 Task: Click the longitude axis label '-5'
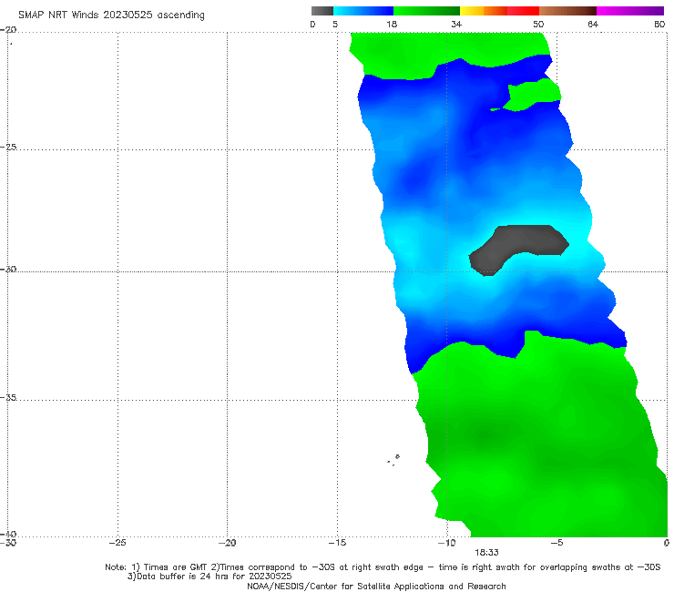pos(557,543)
